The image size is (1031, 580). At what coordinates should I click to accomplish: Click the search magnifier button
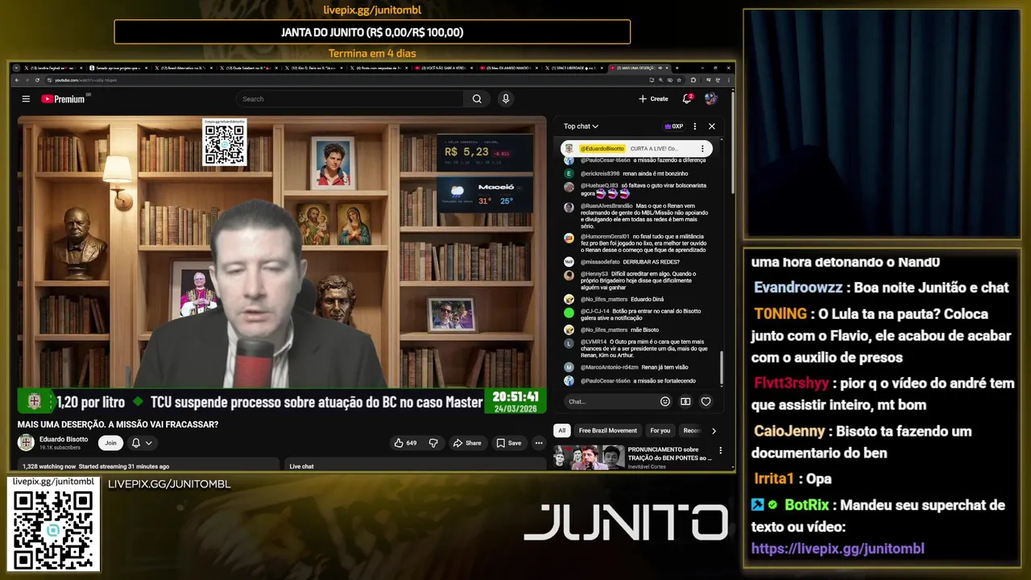click(477, 99)
